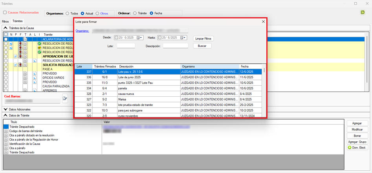The width and height of the screenshot is (372, 173).
Task: Click the green plus icon on Dom. Elect.
Action: [x=349, y=148]
